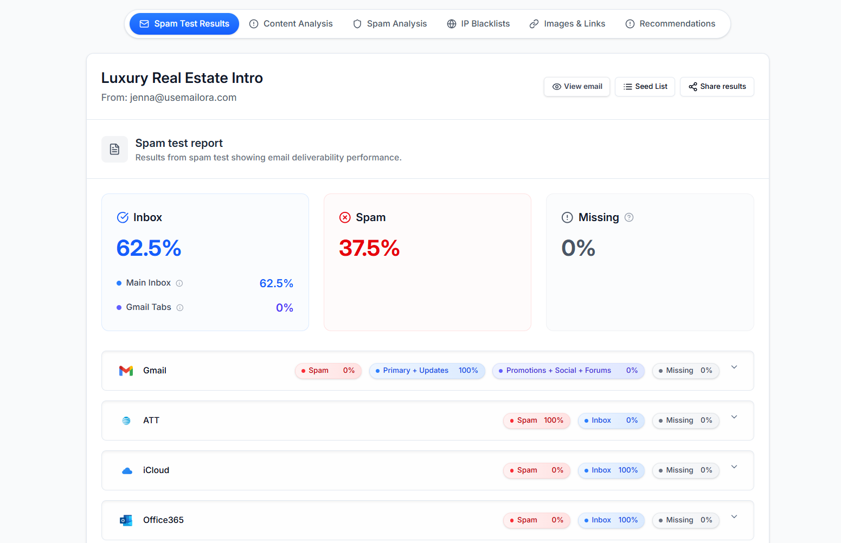Screen dimensions: 841x543
Task: Switch to the Content Analysis tab
Action: click(291, 24)
